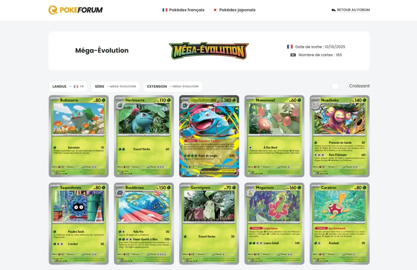Click the French flag beside Date de sortie
Viewport: 417px width, 270px height.
click(x=290, y=47)
